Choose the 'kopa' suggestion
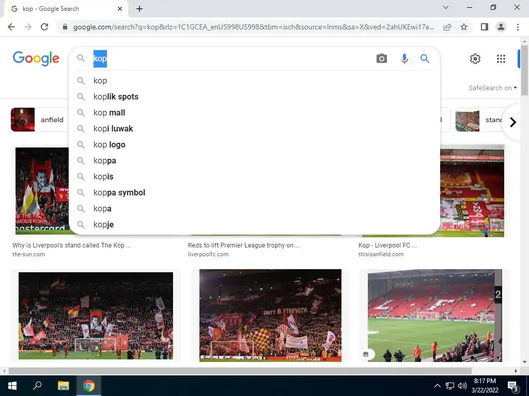The width and height of the screenshot is (529, 396). click(254, 208)
